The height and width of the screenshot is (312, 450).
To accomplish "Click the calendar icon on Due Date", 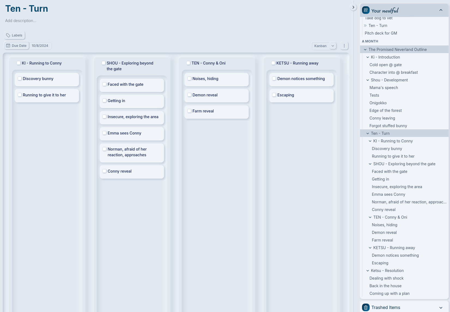I will pos(8,45).
